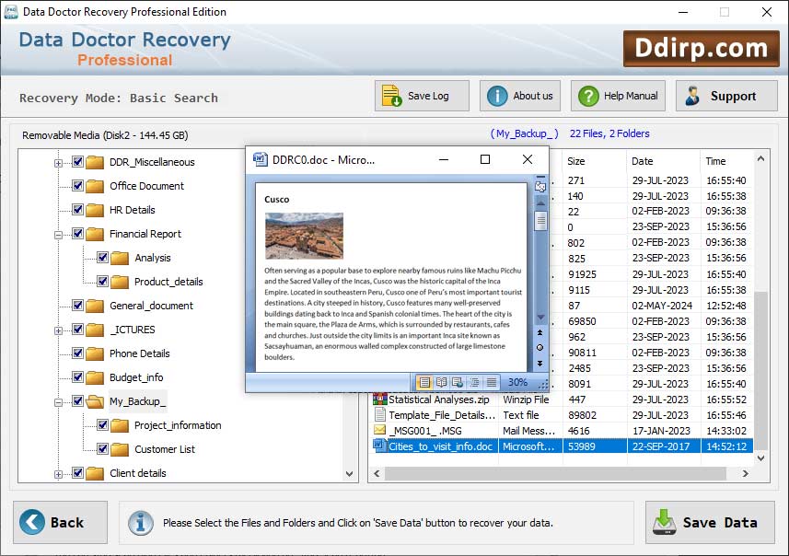Click the folder tree scroll down arrow
The image size is (789, 556).
point(349,474)
